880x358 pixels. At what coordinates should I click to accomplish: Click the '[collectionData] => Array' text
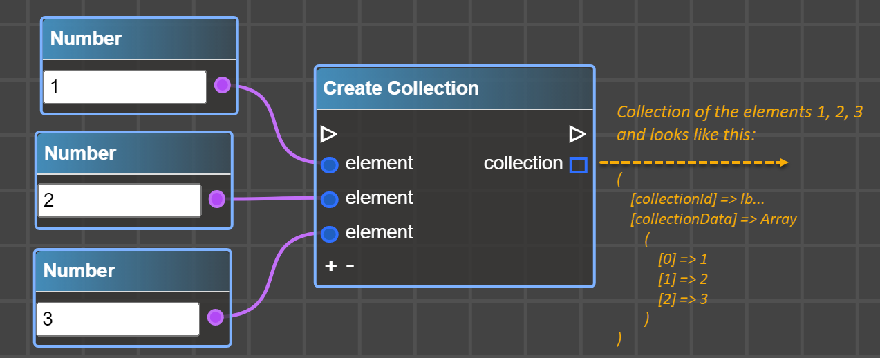click(714, 219)
